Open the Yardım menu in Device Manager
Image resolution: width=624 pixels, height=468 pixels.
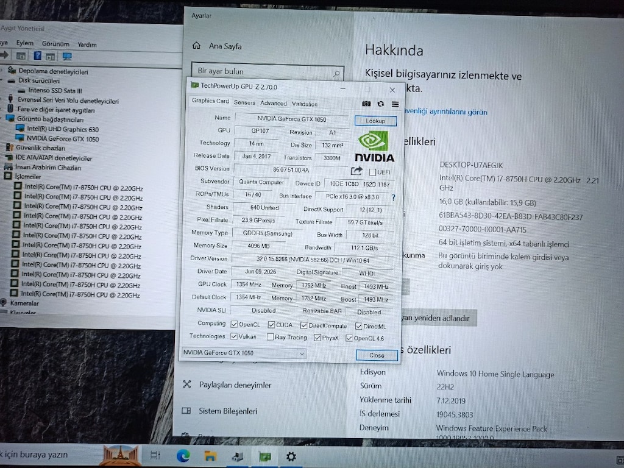[x=87, y=44]
